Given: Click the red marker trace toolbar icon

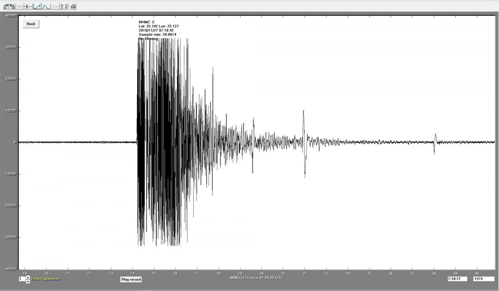Looking at the screenshot, I should (x=28, y=7).
